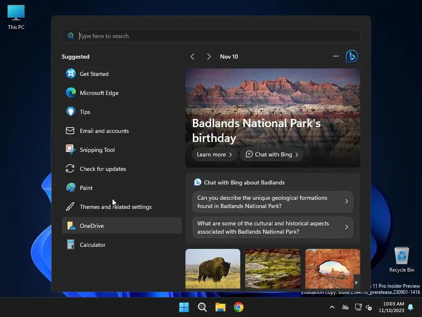Screen dimensions: 422x317
Task: Click Badlands National Park's birthday headline
Action: click(256, 130)
